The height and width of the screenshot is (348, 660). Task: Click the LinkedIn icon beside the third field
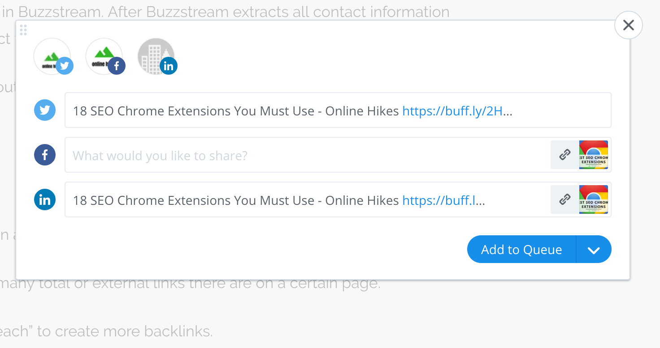45,199
